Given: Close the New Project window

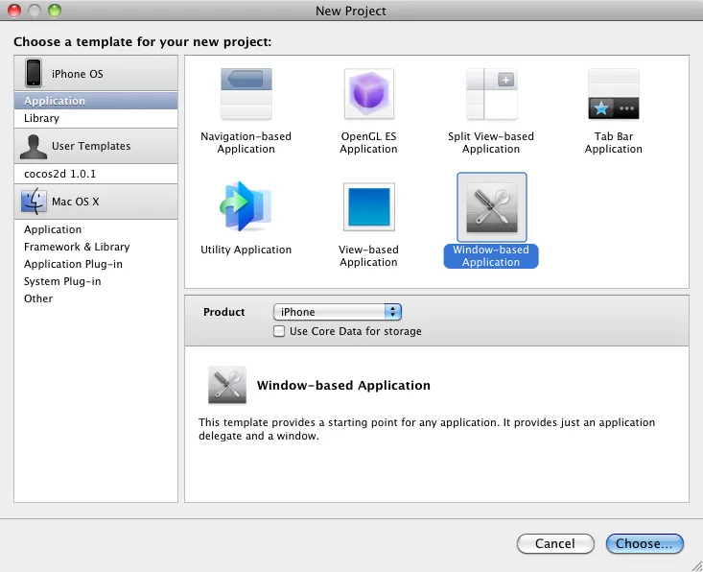Looking at the screenshot, I should coord(14,11).
